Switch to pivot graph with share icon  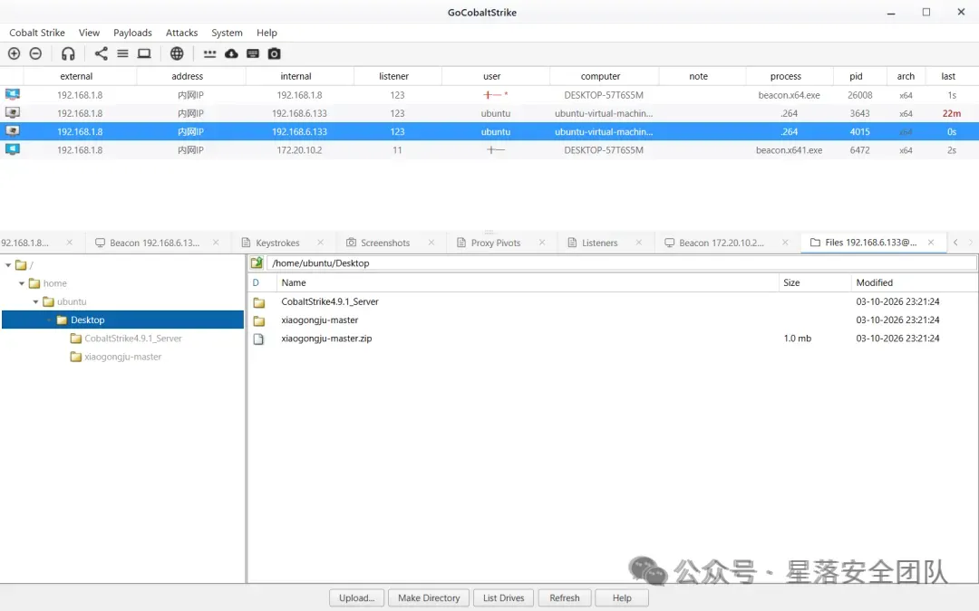[x=101, y=53]
